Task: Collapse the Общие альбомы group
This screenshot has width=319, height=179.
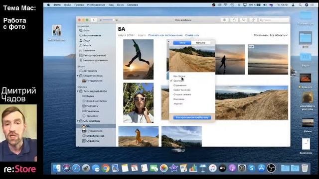Action: click(x=78, y=76)
